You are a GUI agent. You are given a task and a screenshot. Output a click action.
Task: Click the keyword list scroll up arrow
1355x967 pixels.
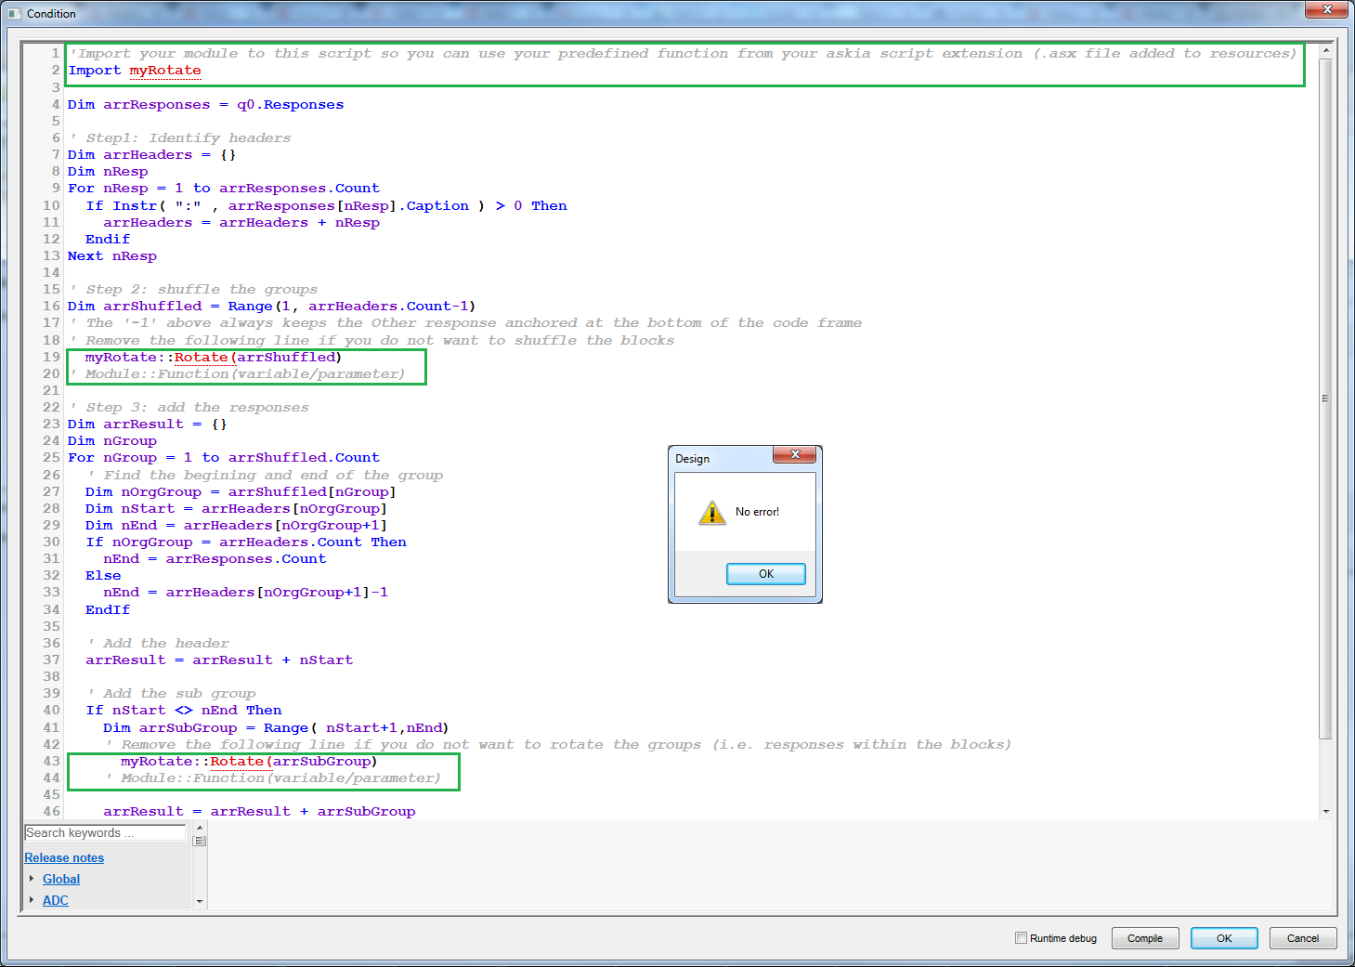(200, 827)
